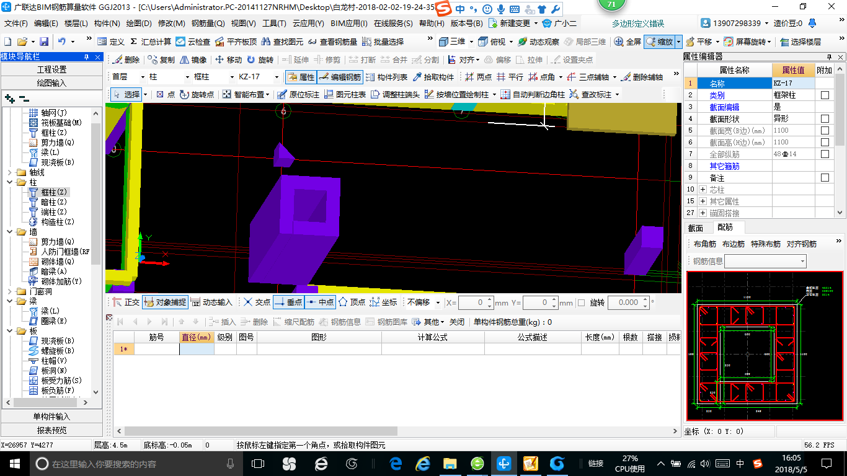
Task: Click the 工程设置 button
Action: tap(51, 69)
